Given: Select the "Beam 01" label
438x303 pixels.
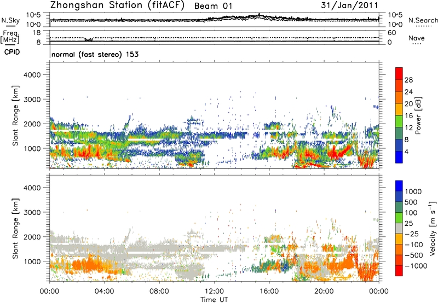Looking at the screenshot, I should 213,6.
